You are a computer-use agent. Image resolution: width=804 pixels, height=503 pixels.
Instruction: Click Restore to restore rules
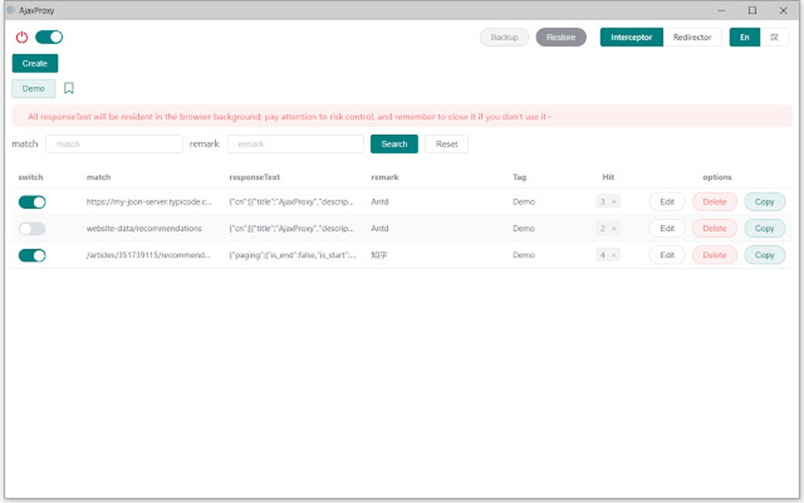[x=560, y=36]
